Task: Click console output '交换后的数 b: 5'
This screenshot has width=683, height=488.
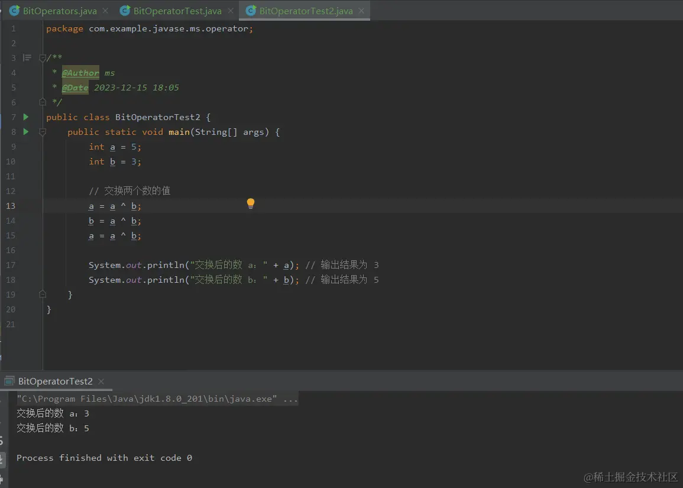Action: [53, 428]
